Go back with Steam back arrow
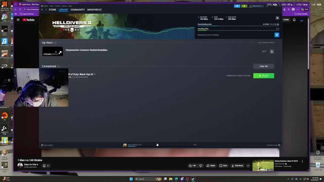This screenshot has width=324, height=182. click(x=42, y=10)
